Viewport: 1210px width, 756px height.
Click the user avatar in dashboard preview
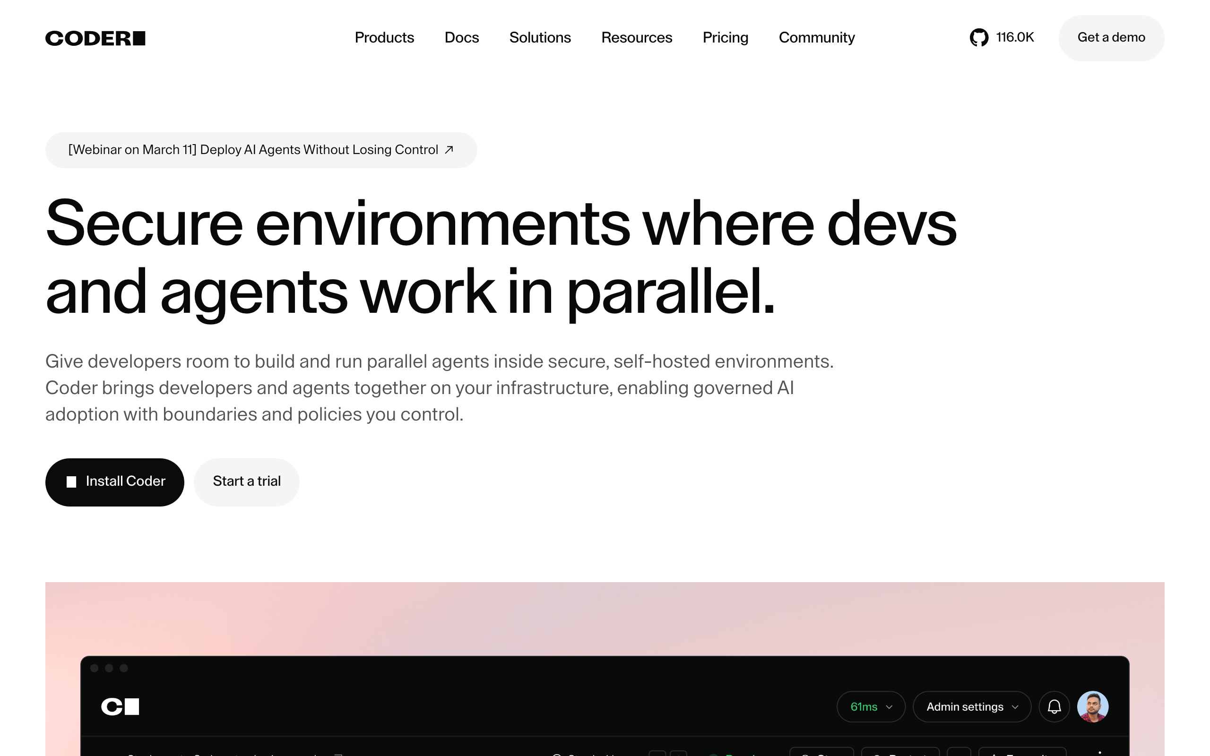coord(1092,706)
